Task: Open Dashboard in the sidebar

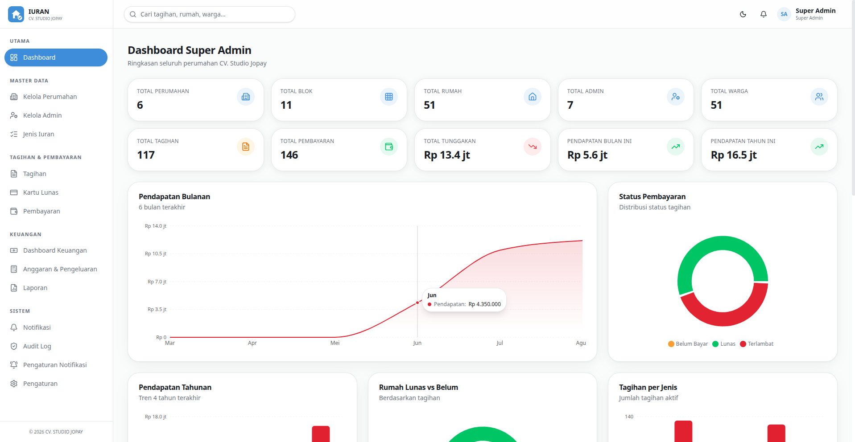Action: [x=56, y=57]
